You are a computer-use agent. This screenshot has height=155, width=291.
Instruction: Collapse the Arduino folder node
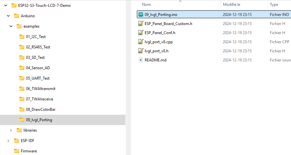[8, 16]
